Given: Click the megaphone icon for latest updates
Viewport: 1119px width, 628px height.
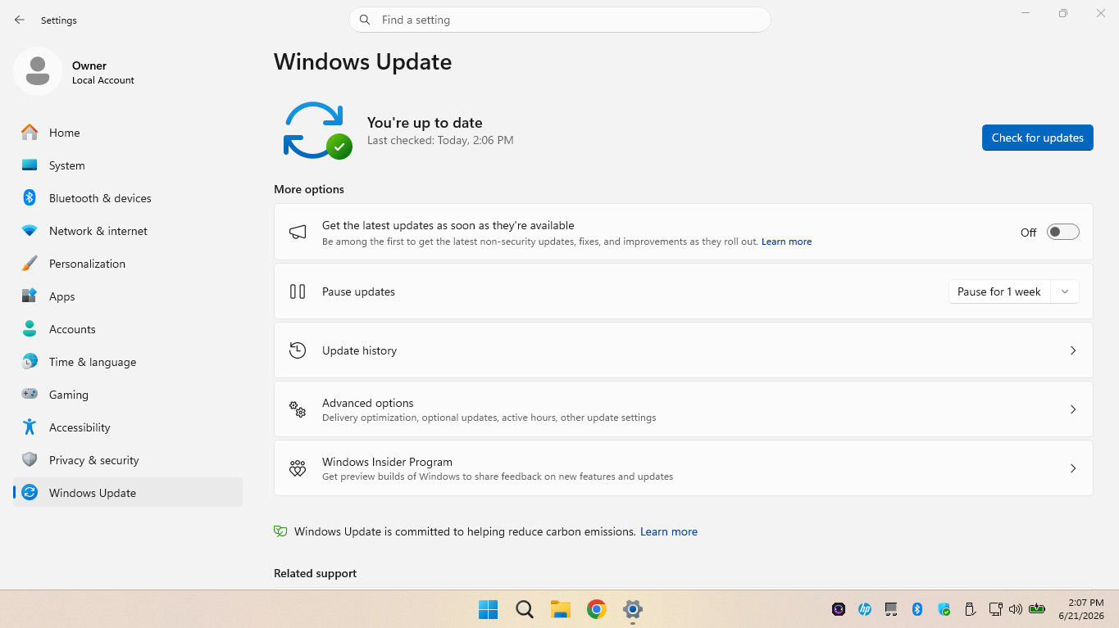Looking at the screenshot, I should tap(298, 233).
